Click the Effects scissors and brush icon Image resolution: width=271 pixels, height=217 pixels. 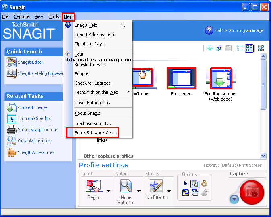point(156,186)
